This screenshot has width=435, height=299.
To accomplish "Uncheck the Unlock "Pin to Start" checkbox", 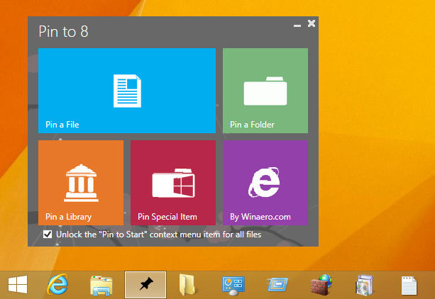I will (x=48, y=235).
